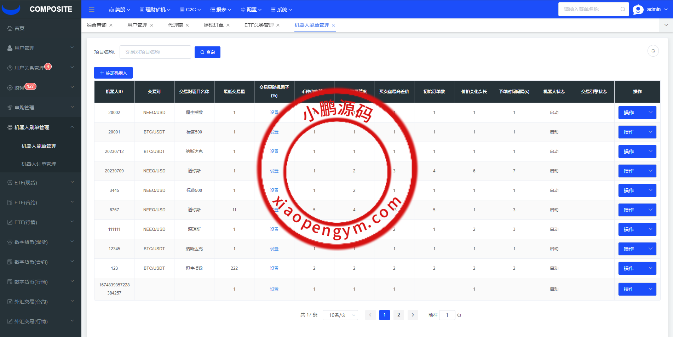673x337 pixels.
Task: Open the 美股 top menu dropdown
Action: point(120,10)
